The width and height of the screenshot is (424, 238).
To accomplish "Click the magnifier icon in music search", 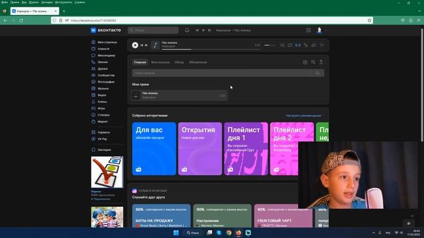I will (x=317, y=73).
